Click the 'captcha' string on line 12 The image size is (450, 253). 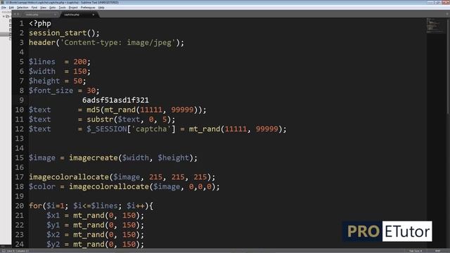(151, 129)
